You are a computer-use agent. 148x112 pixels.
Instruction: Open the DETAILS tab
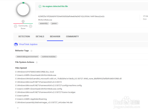pos(40,36)
